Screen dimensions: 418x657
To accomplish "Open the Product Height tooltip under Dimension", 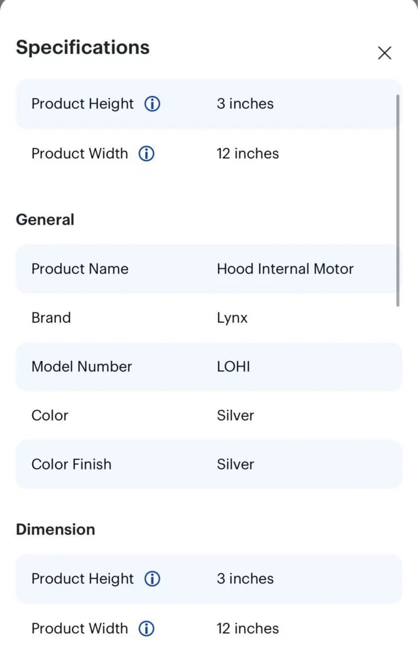I will (152, 578).
